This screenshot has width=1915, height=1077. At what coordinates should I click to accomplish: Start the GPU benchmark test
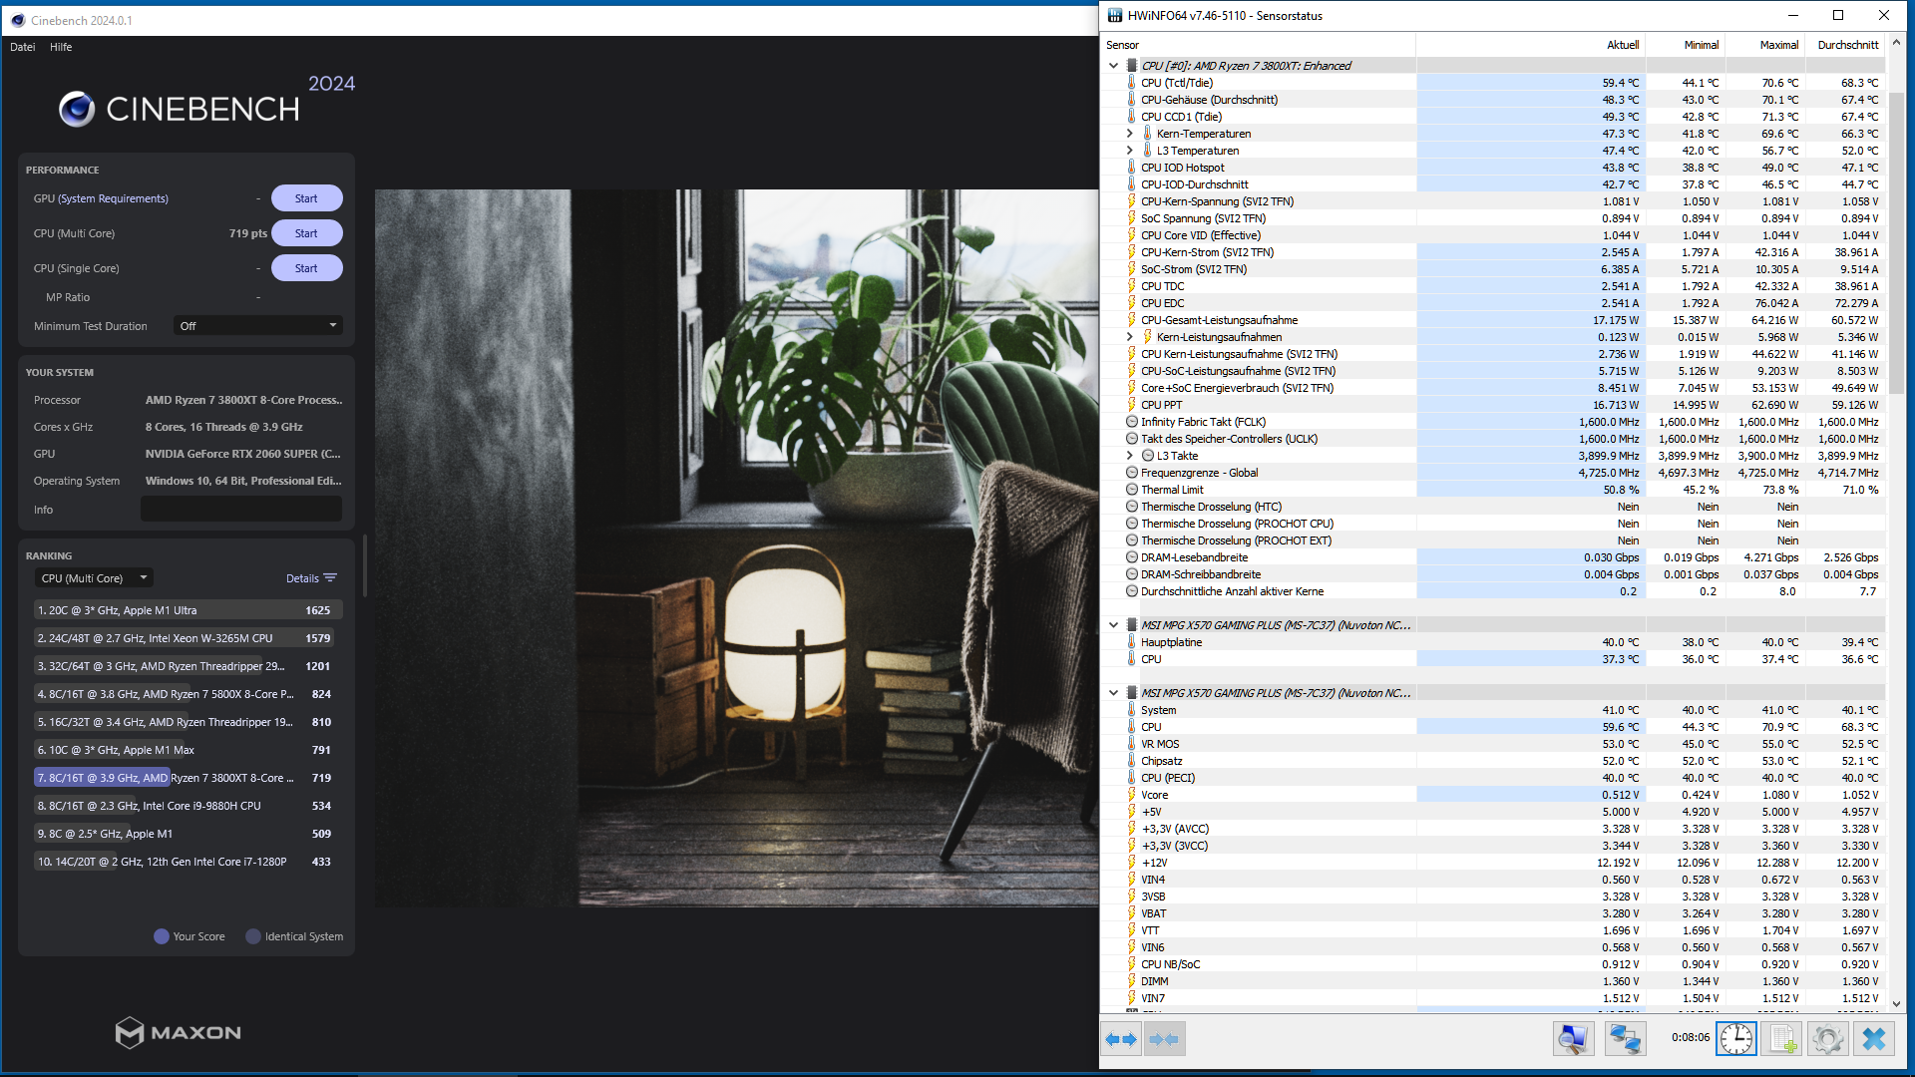click(306, 198)
